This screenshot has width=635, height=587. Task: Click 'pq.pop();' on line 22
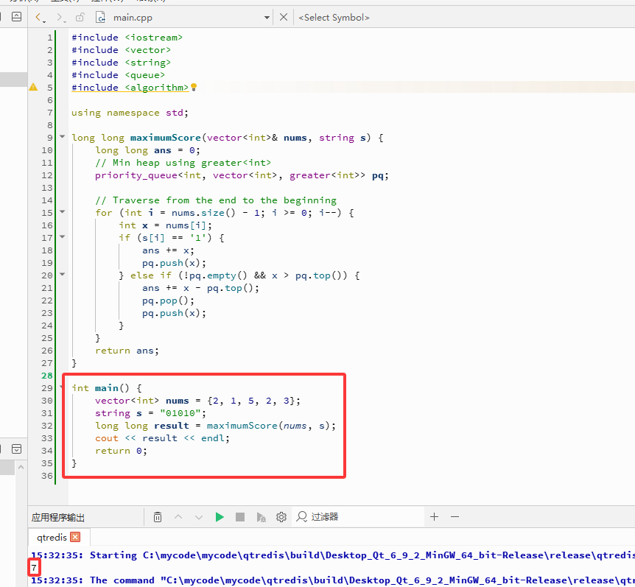pyautogui.click(x=168, y=300)
